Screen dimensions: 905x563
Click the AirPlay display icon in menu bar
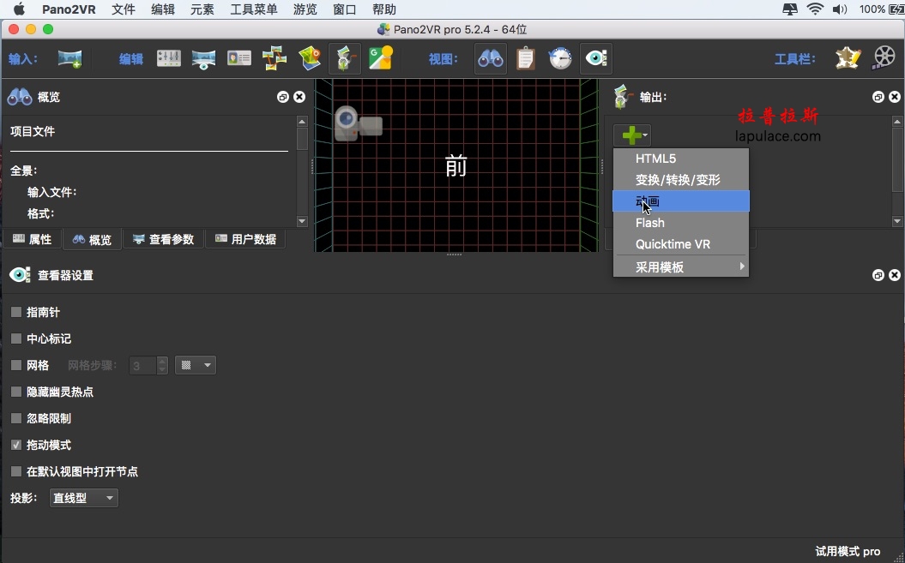click(x=789, y=9)
